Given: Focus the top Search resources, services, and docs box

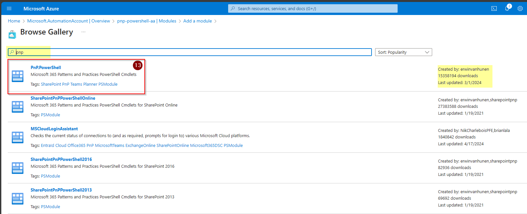Looking at the screenshot, I should point(313,8).
